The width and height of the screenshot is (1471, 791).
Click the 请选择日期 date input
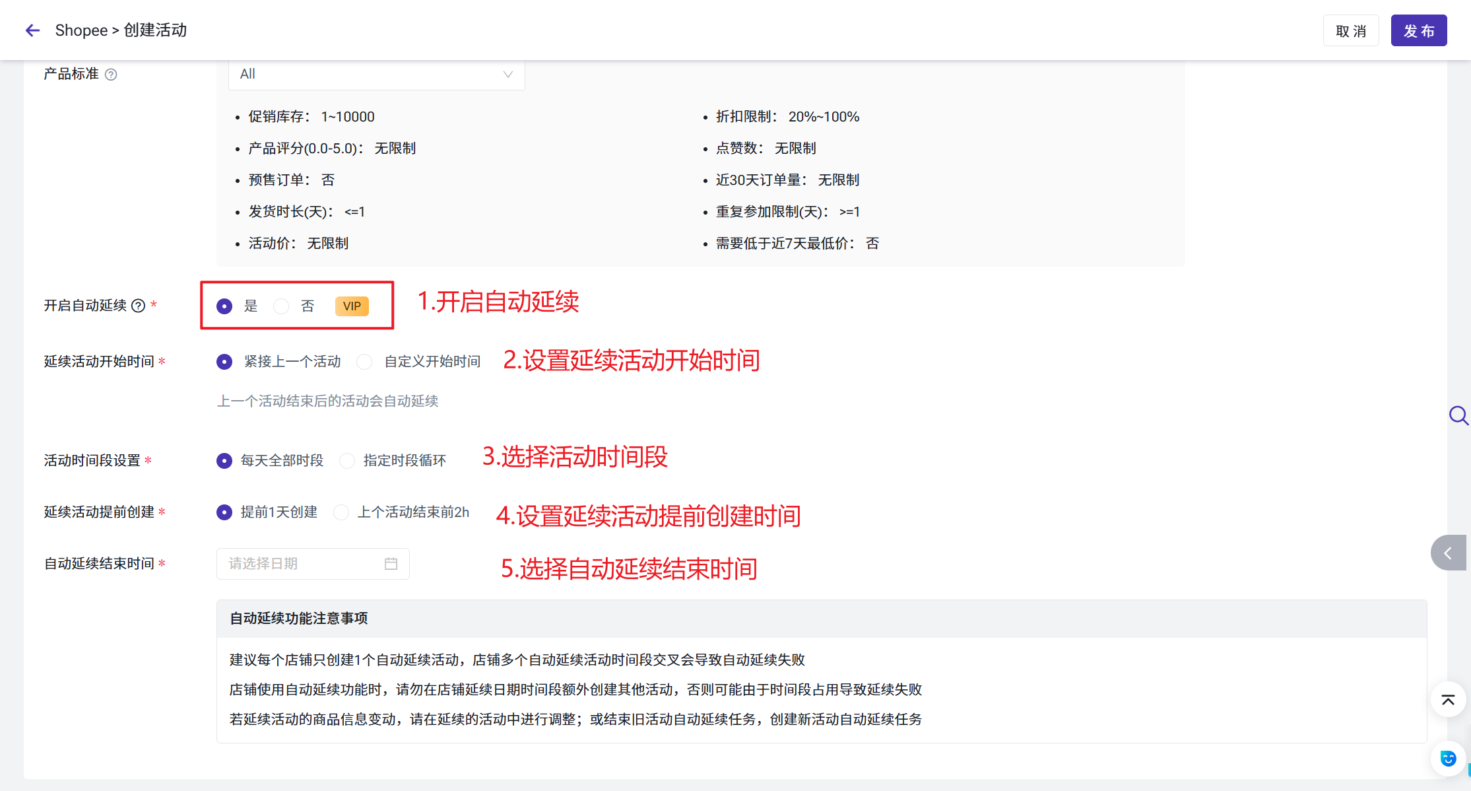(313, 564)
